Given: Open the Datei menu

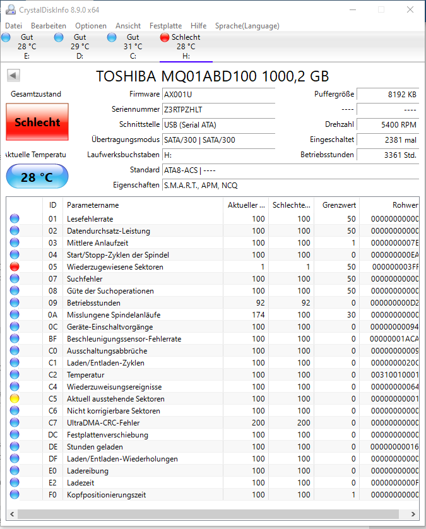Looking at the screenshot, I should click(x=13, y=26).
